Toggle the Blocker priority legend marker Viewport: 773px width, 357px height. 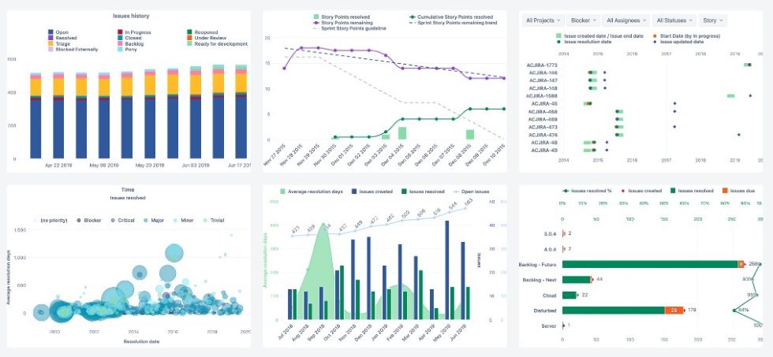(79, 220)
